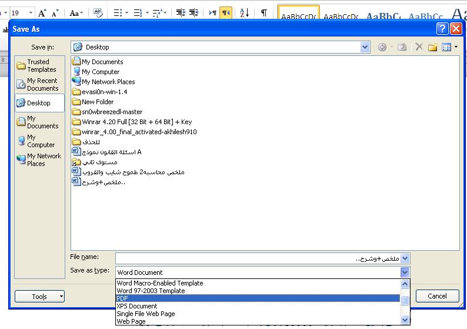Screen dimensions: 467x329
Task: Choose XPS Document file type
Action: click(x=258, y=306)
